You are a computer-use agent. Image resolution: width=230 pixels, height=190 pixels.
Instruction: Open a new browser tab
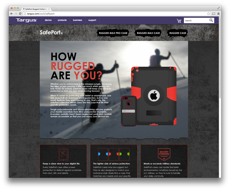coord(54,9)
